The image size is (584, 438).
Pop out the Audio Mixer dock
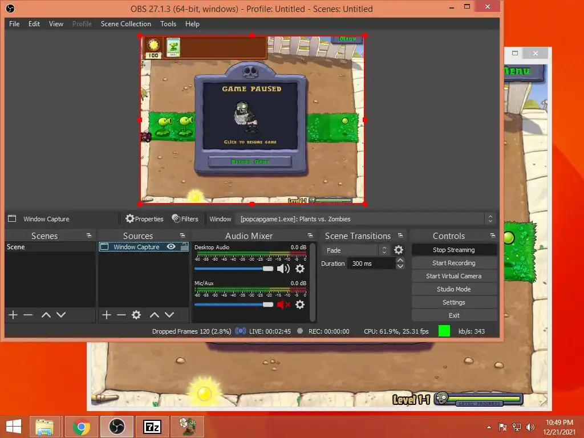(x=310, y=236)
